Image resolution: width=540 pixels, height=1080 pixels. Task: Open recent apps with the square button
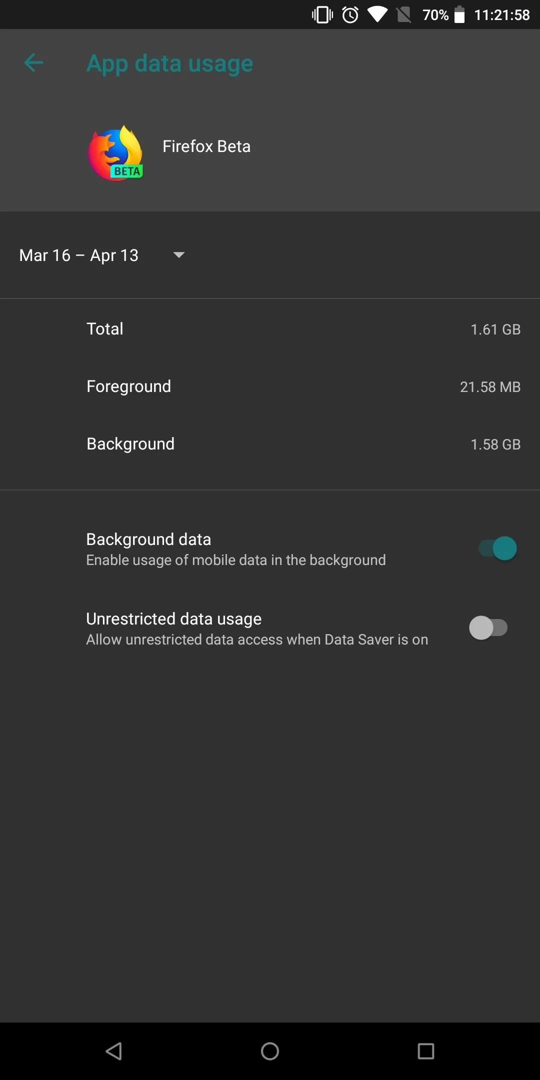(x=426, y=1051)
